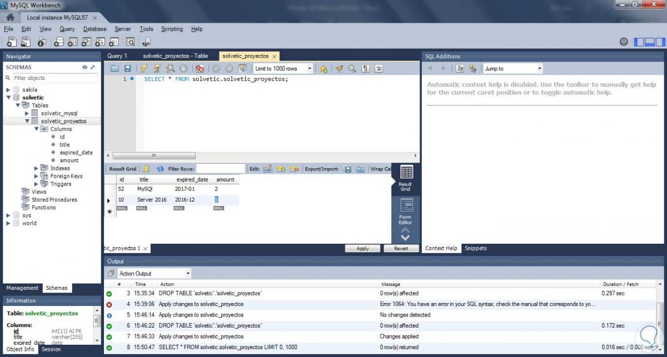
Task: Create a new SQL tab icon
Action: point(12,42)
